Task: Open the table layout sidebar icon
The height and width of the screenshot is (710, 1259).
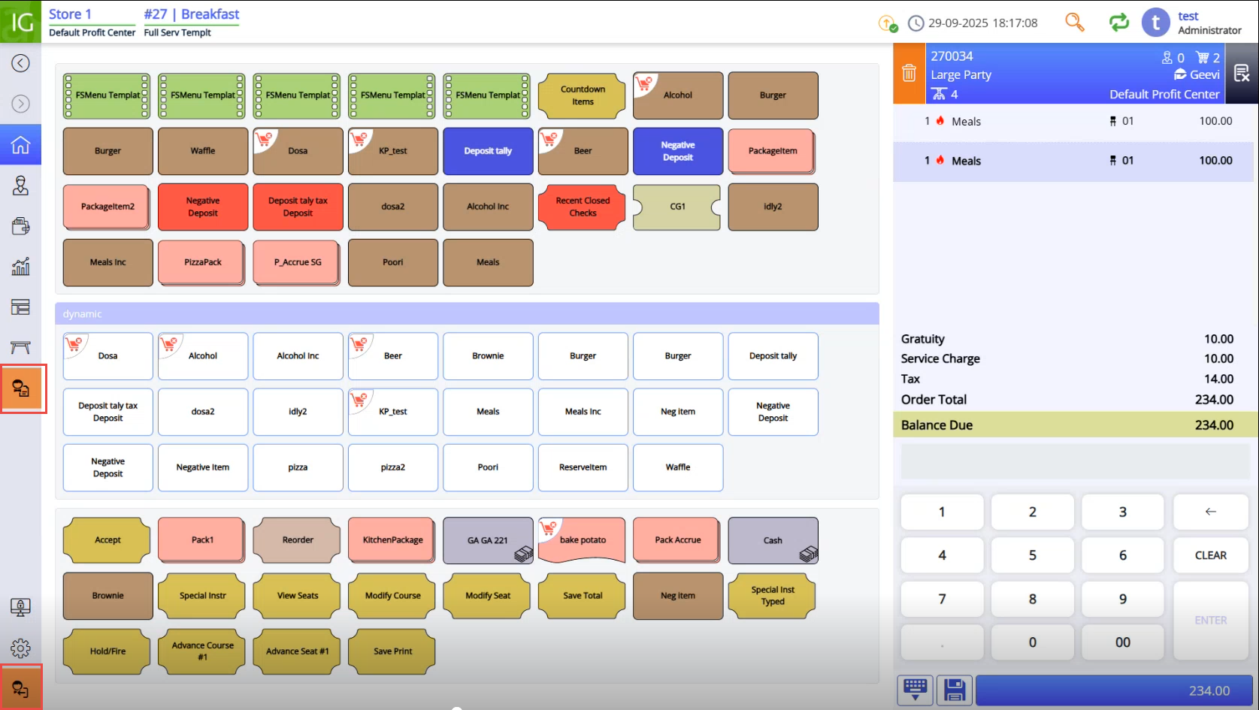Action: [x=20, y=307]
